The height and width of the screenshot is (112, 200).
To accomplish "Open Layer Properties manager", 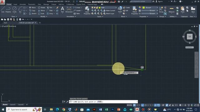I will tap(87, 10).
